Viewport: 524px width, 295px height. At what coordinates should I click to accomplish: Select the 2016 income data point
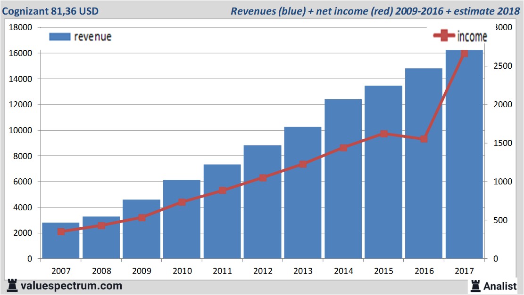point(424,139)
